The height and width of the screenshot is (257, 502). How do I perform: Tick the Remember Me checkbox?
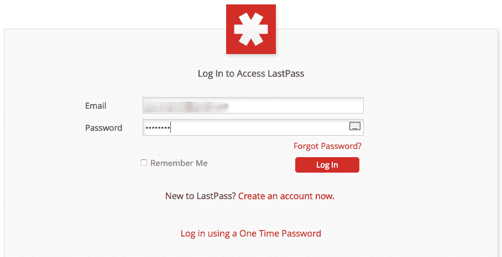pyautogui.click(x=144, y=163)
